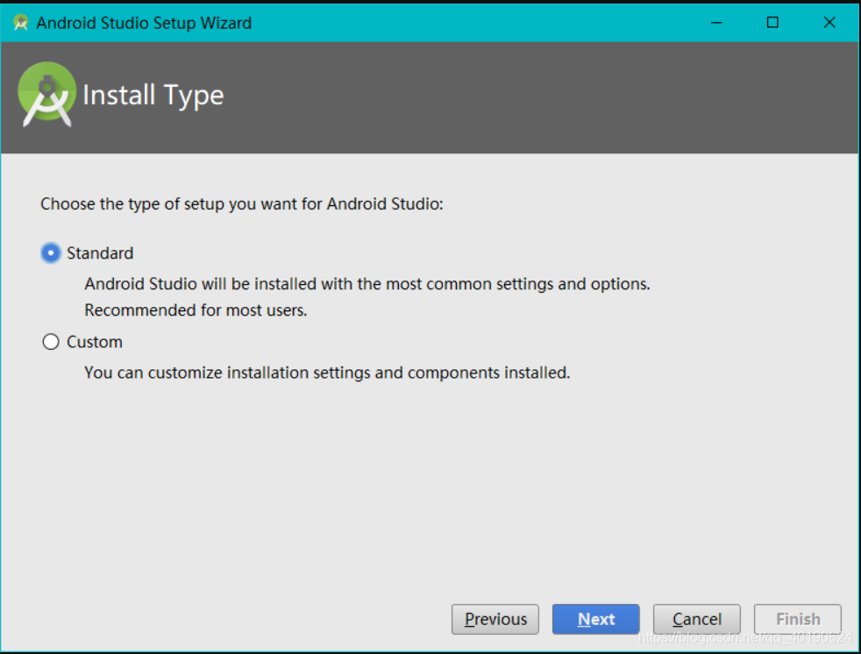The width and height of the screenshot is (861, 654).
Task: Click the 'Android Studio Setup Wizard' title text
Action: coord(144,23)
